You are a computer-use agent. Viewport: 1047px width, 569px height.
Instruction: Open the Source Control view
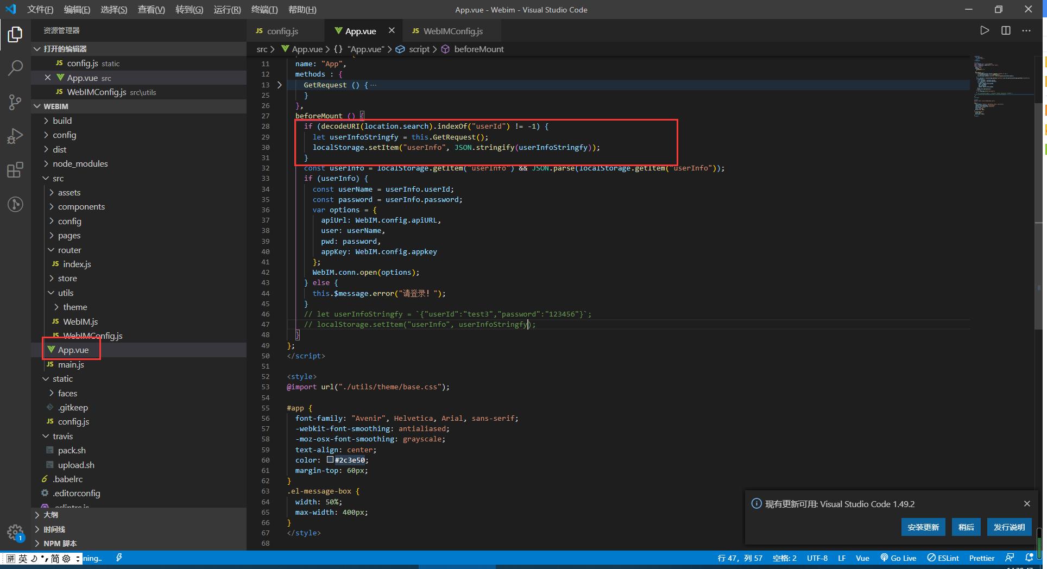pos(15,102)
